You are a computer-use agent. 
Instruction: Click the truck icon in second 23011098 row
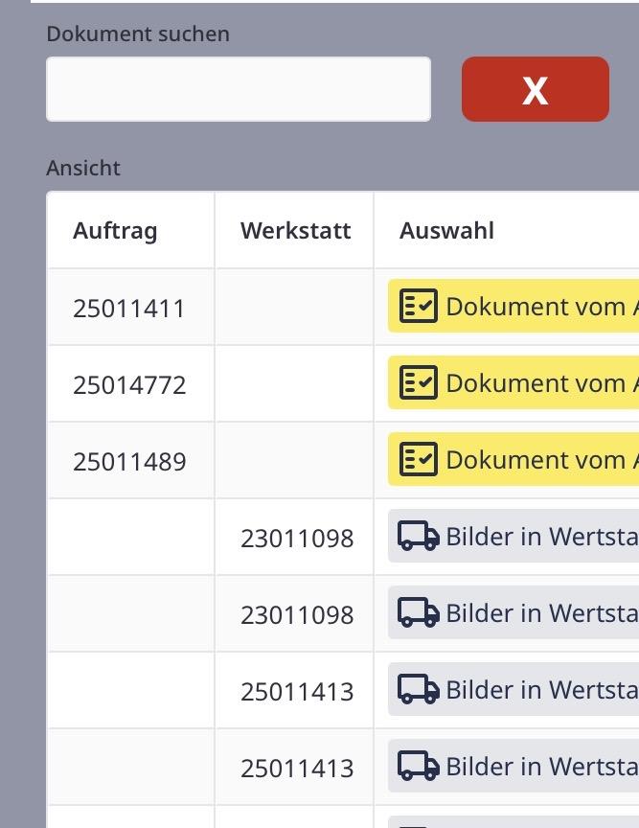[418, 613]
